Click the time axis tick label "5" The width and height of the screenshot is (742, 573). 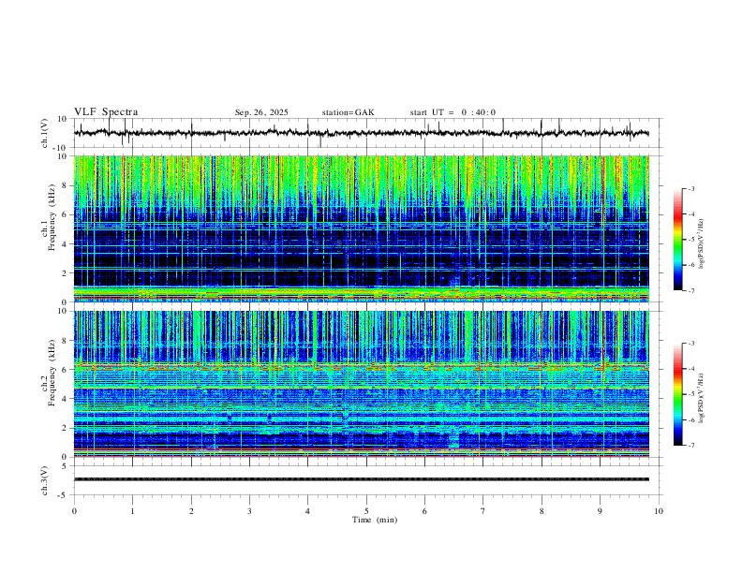click(x=366, y=511)
